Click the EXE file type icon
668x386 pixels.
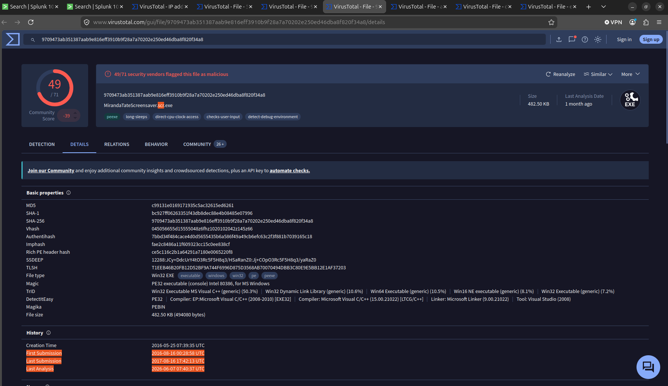click(x=630, y=100)
